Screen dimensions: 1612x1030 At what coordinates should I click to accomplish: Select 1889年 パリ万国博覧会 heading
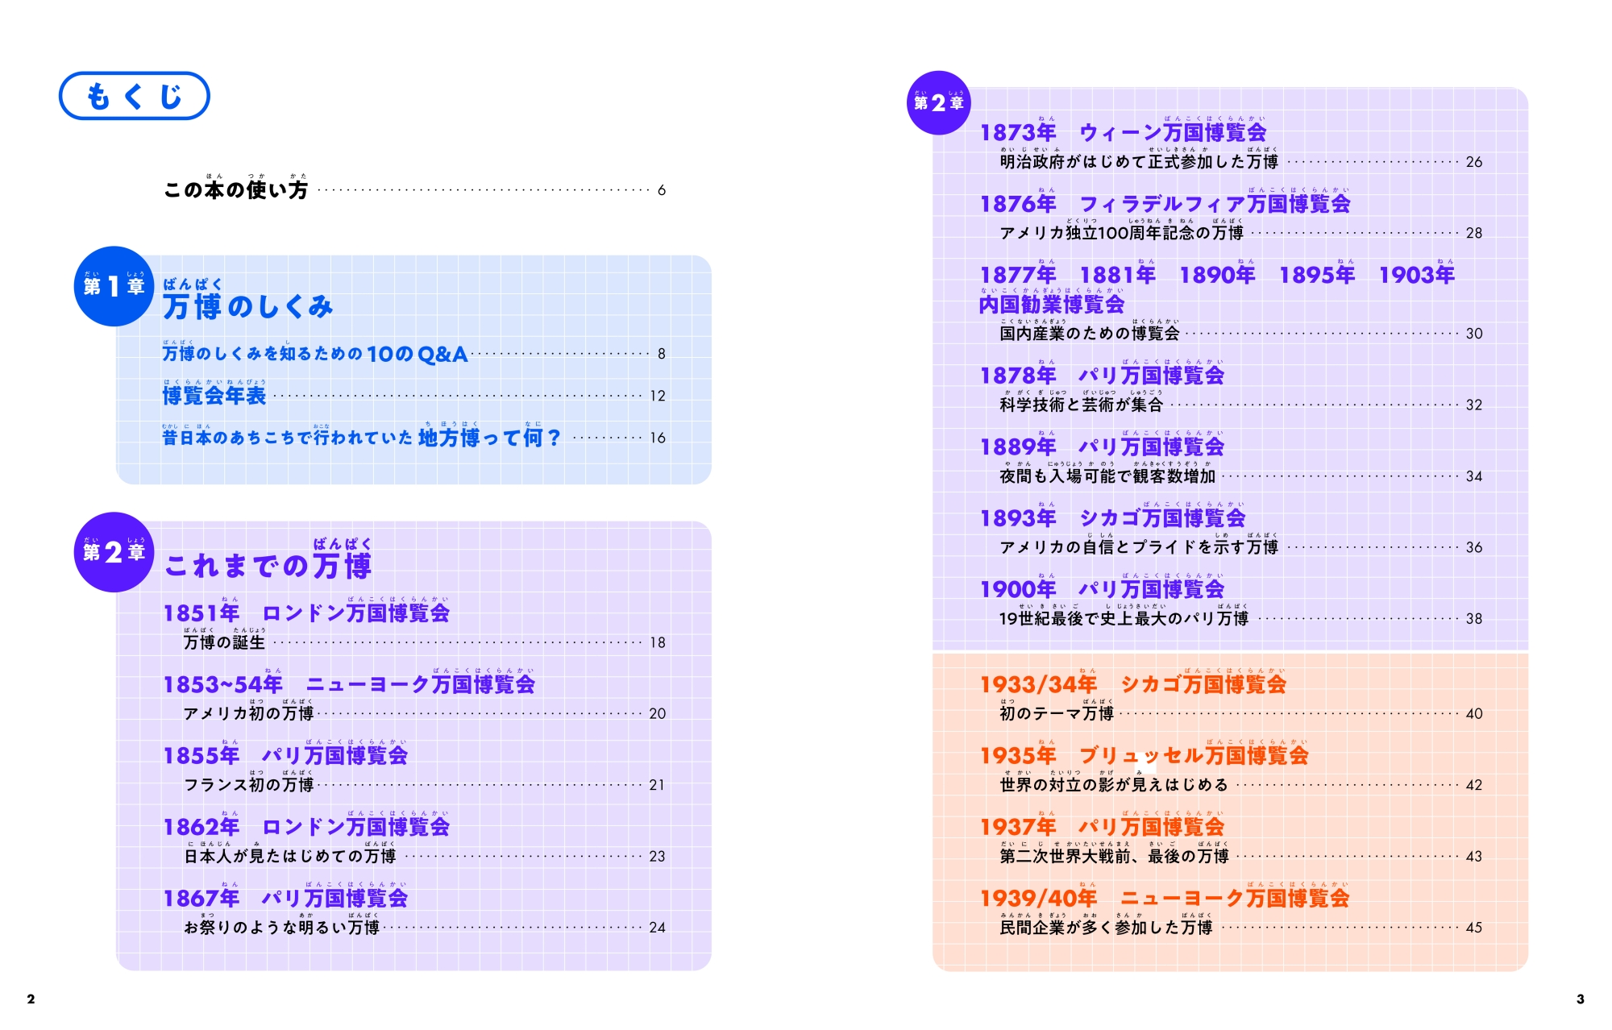click(x=1102, y=446)
